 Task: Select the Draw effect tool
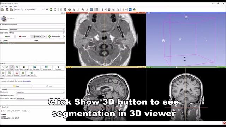12,68
